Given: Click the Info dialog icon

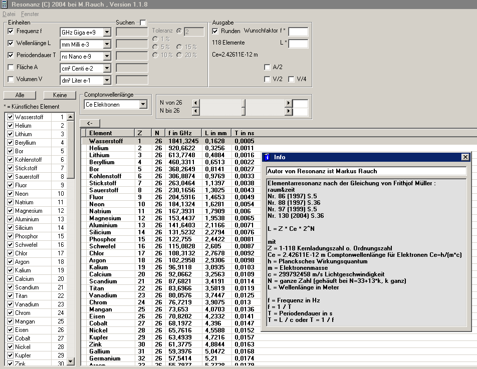Looking at the screenshot, I should [267, 157].
